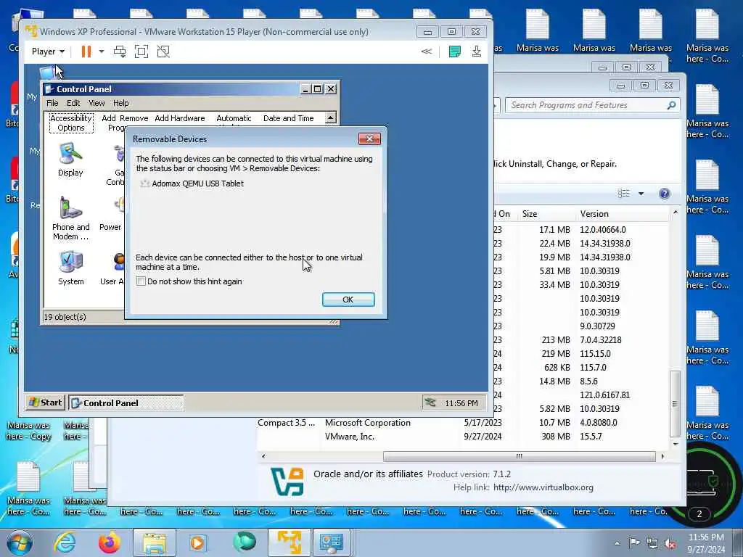
Task: Click the XP system tray network icon
Action: pos(430,403)
